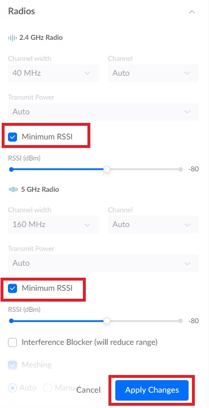Uncheck Minimum RSSI for 2.4 GHz radio
Image resolution: width=209 pixels, height=408 pixels.
click(12, 137)
